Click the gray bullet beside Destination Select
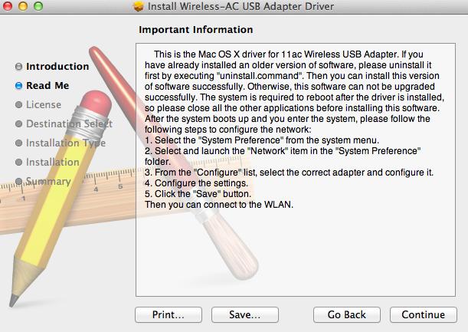Image resolution: width=468 pixels, height=332 pixels. click(x=18, y=123)
